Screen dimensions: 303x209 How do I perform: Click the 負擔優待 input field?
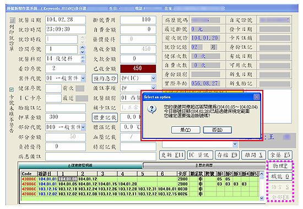[x=66, y=147]
